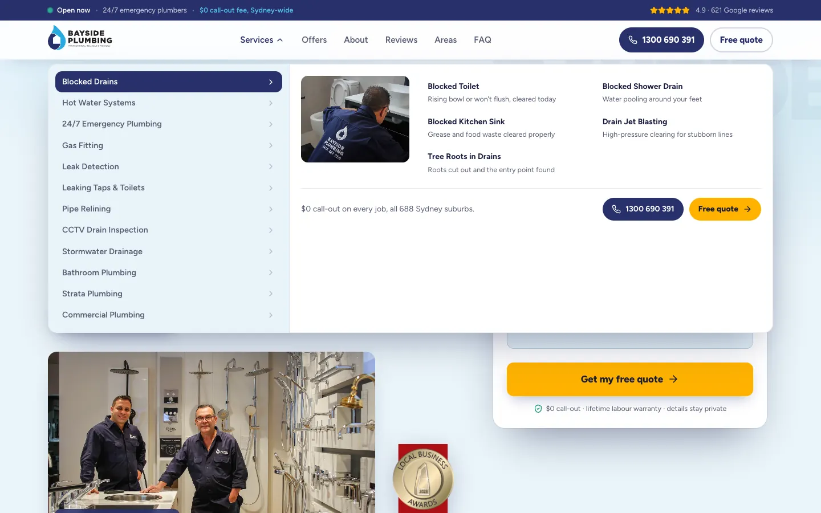
Task: Expand Hot Water Systems category
Action: point(169,103)
